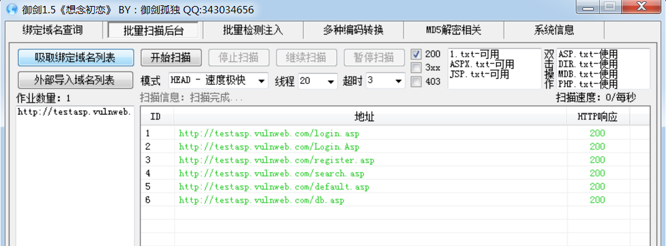Click 200 response of login.asp row

click(597, 133)
